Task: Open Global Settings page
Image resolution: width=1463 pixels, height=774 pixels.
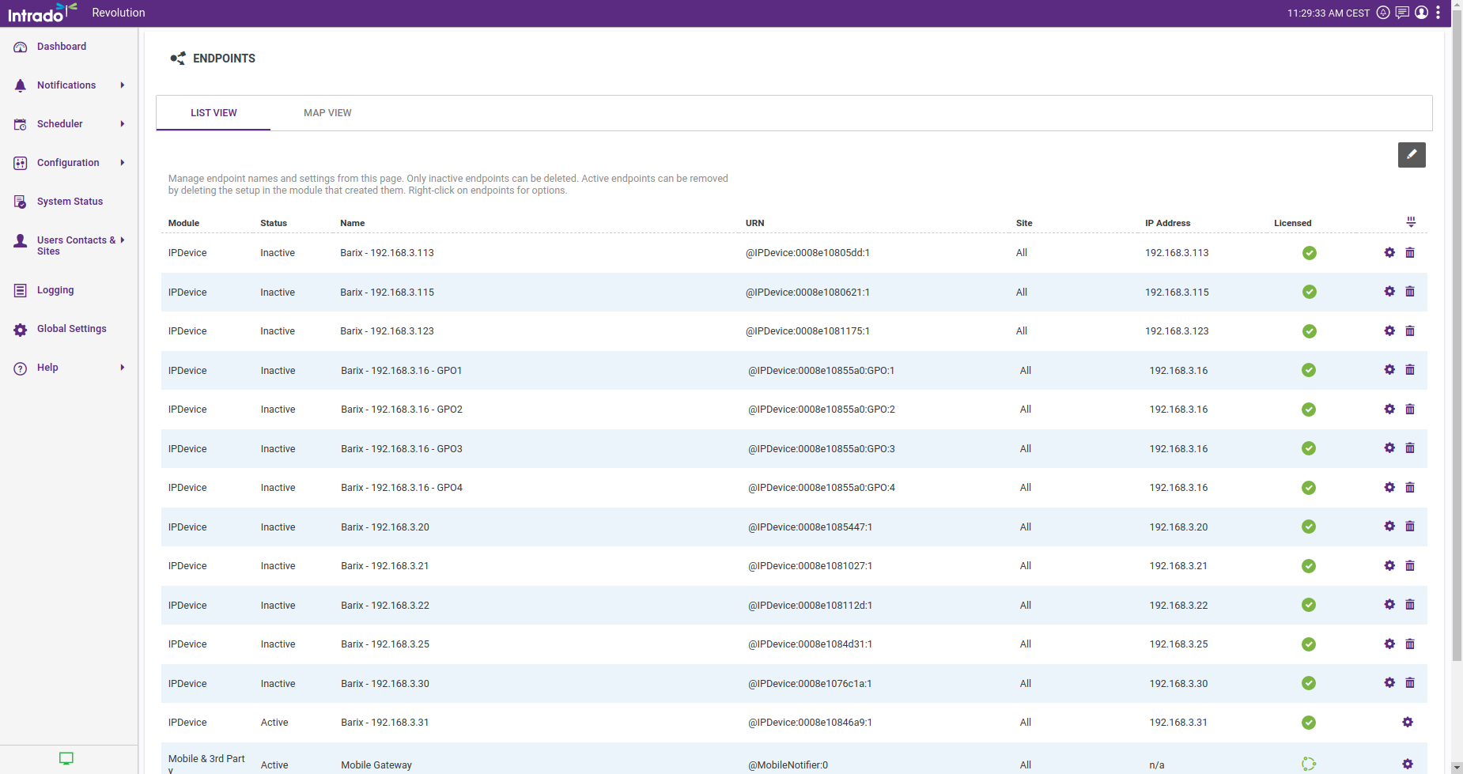Action: [x=71, y=329]
